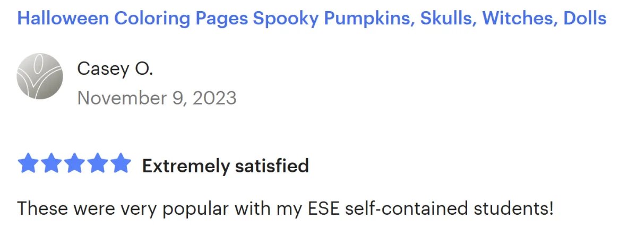Click Casey O.'s gray profile avatar
637x236 pixels.
tap(40, 76)
